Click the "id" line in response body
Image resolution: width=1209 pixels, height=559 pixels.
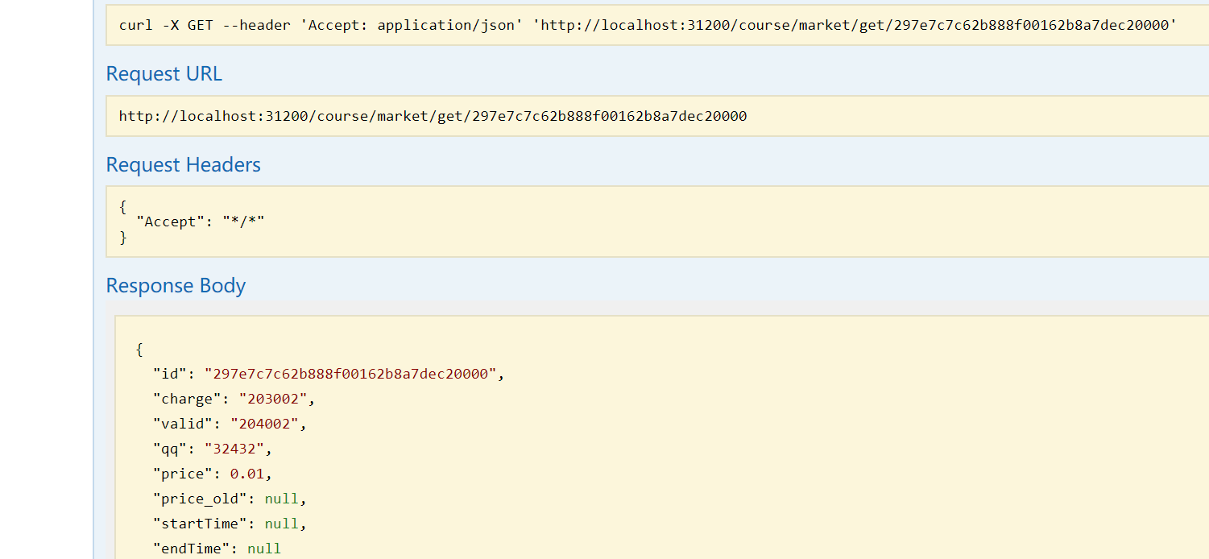329,374
